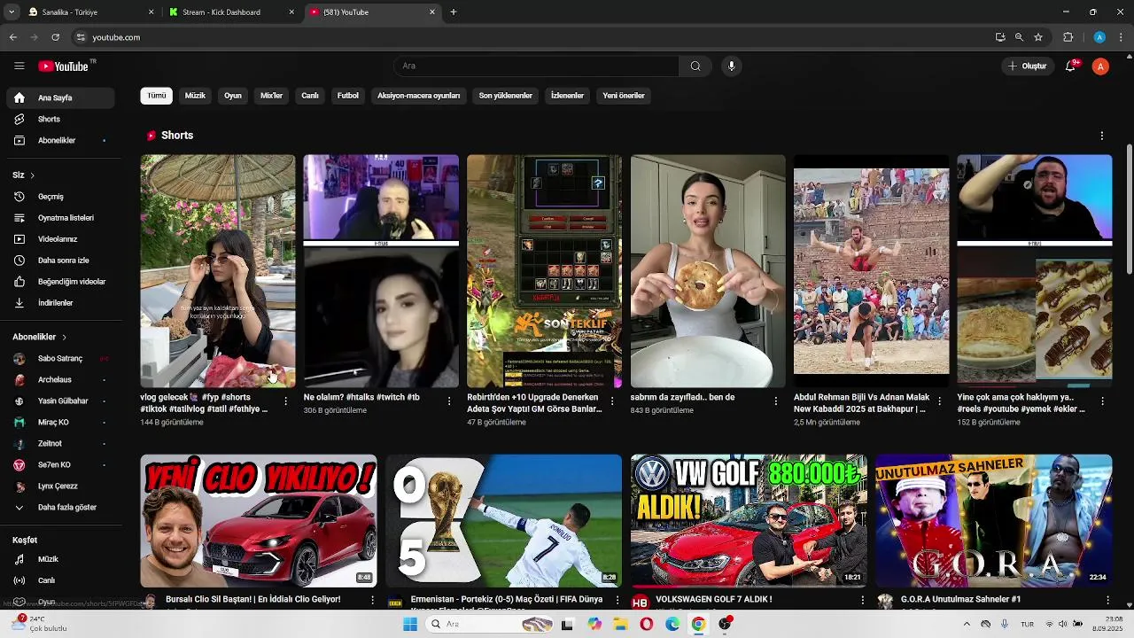
Task: Open File Explorer from taskbar
Action: point(620,624)
